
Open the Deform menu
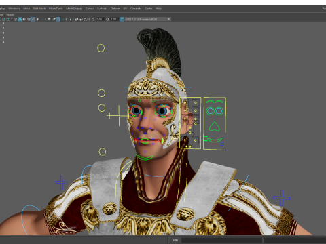tap(115, 9)
